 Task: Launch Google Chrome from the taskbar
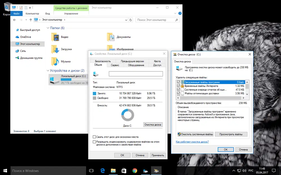tap(135, 171)
